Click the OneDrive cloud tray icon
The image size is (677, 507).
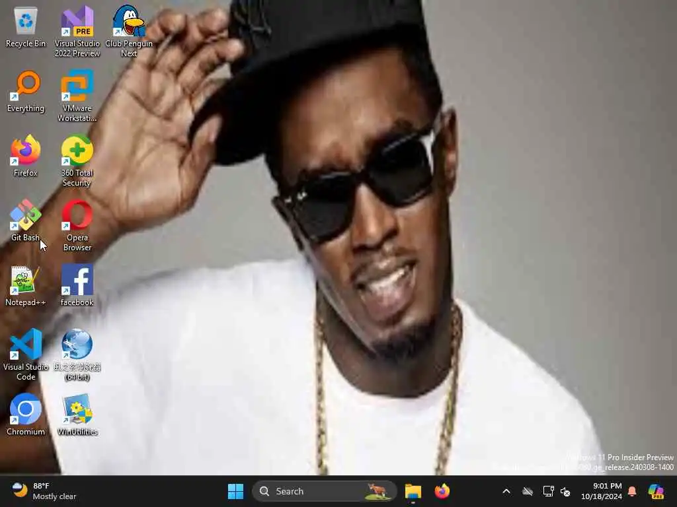pos(528,491)
